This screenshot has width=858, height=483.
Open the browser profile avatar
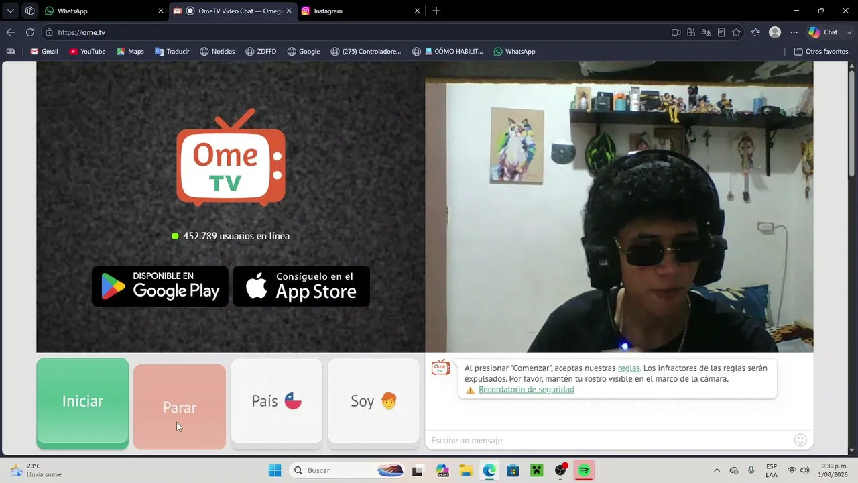775,32
